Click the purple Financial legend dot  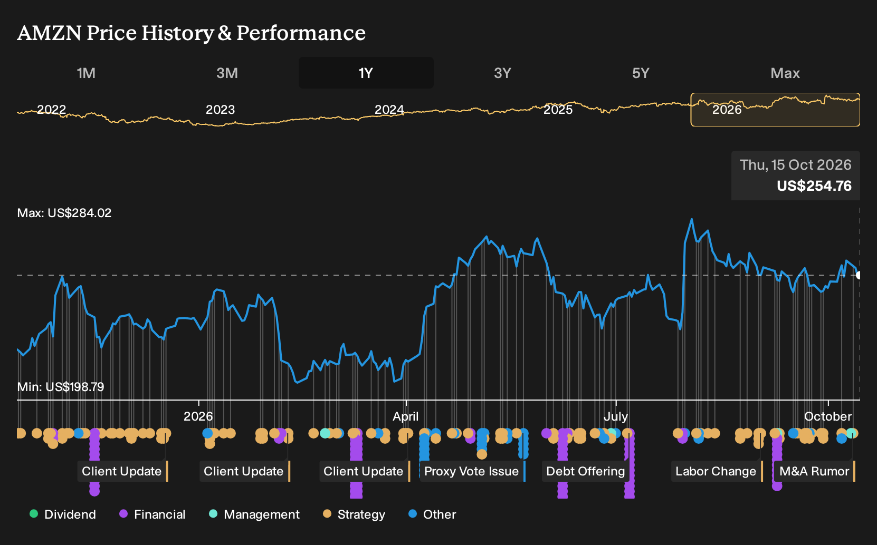coord(123,514)
